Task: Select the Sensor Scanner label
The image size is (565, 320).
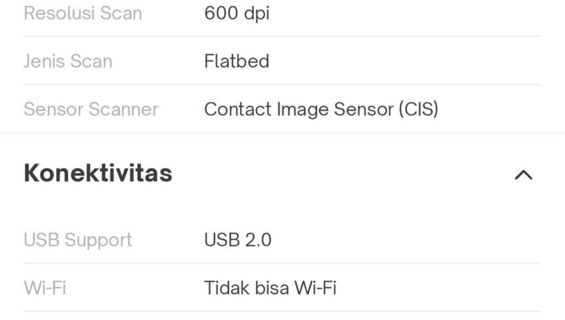Action: point(91,110)
